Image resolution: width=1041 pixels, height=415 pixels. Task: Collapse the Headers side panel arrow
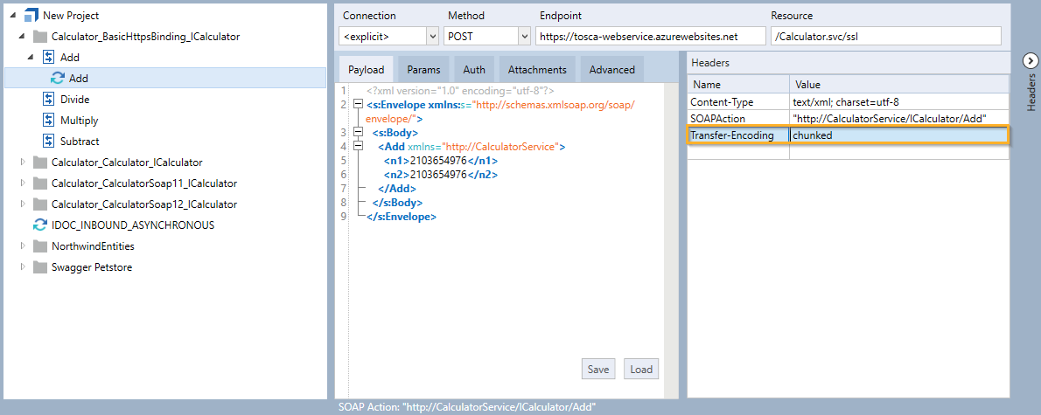coord(1030,60)
